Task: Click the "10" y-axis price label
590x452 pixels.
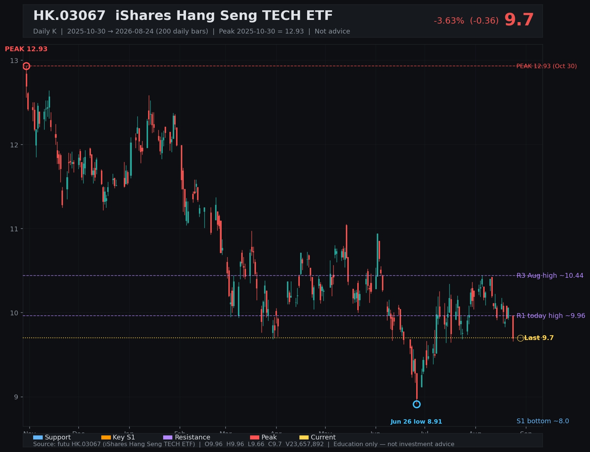Action: [x=14, y=313]
